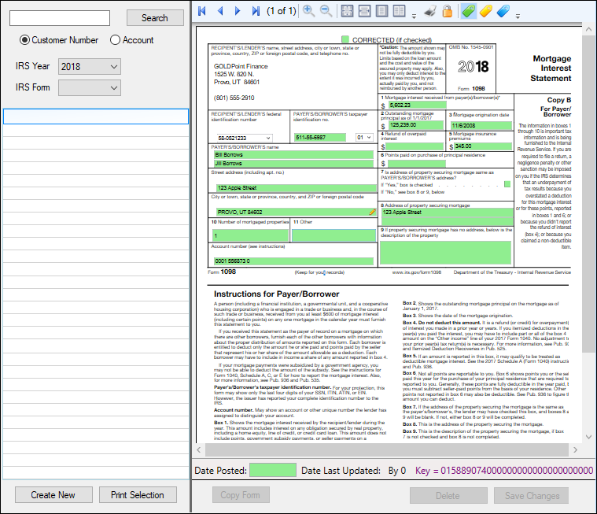
Task: Jump to the last page
Action: (x=255, y=11)
